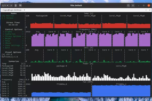Click the f71889a,2 fan graph label

coord(121,84)
